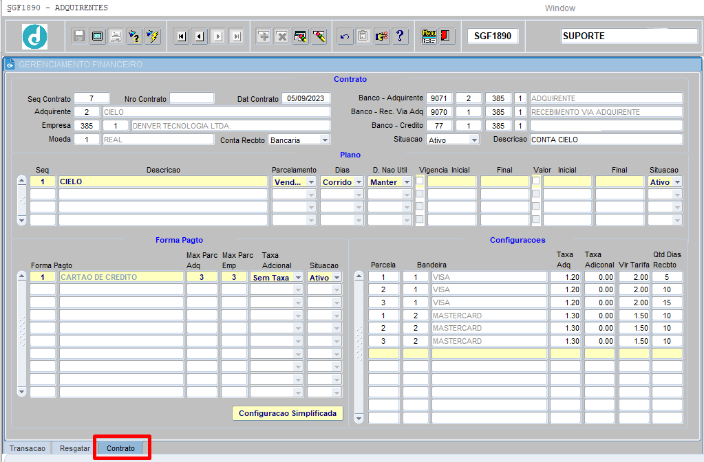704x462 pixels.
Task: Open Plano Situacao 'Ativo' dropdown
Action: 677,182
